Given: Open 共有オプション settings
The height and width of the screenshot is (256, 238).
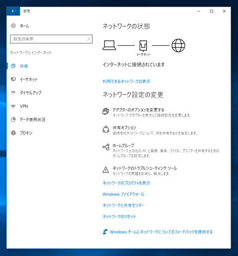Looking at the screenshot, I should click(x=124, y=128).
